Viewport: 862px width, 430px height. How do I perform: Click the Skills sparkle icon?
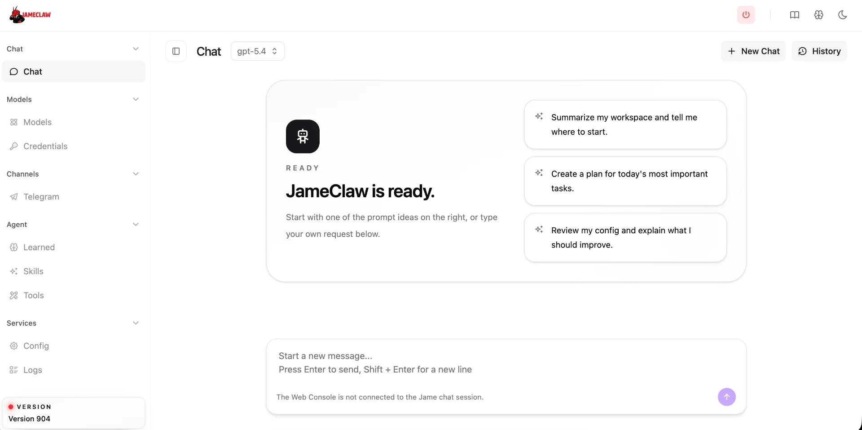tap(14, 271)
